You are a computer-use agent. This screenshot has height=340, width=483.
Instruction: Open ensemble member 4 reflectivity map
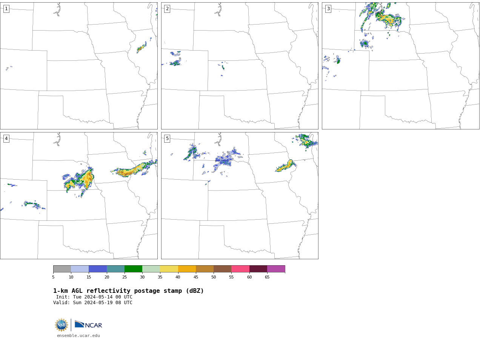(79, 195)
